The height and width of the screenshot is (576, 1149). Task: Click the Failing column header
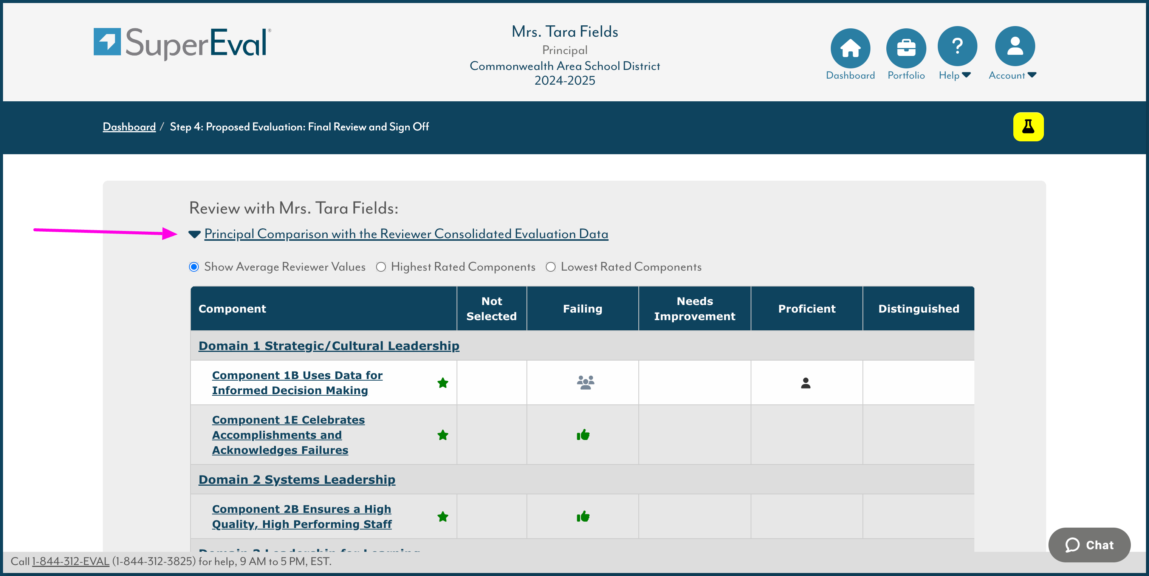tap(582, 309)
